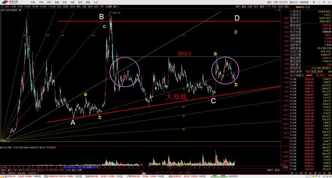Select the MACD indicator tab
The height and width of the screenshot is (178, 332).
click(x=22, y=170)
